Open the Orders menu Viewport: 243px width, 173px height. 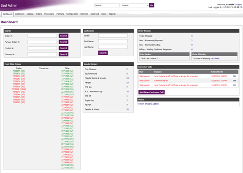(39, 14)
